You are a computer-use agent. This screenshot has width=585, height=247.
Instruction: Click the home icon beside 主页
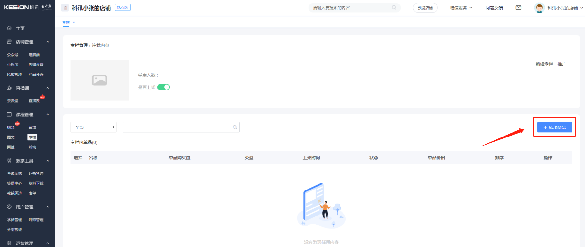point(9,28)
